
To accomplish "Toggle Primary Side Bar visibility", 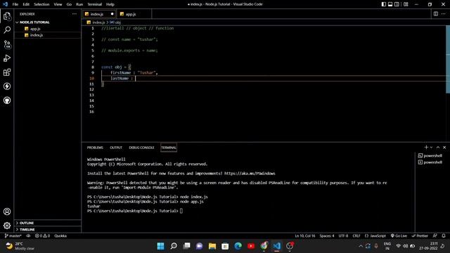I will click(x=384, y=4).
